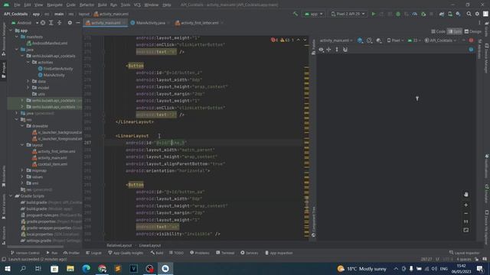The width and height of the screenshot is (490, 275).
Task: Open the Layout Inspector tool window
Action: coord(464,253)
